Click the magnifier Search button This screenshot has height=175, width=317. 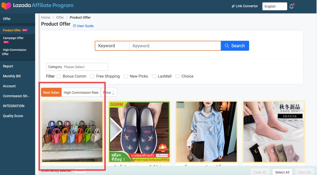(235, 46)
